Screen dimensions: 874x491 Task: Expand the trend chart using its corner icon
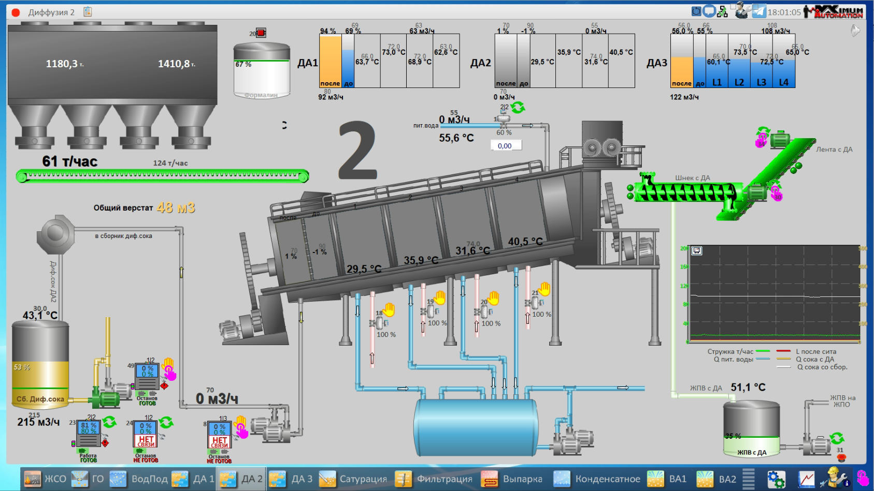(x=697, y=251)
